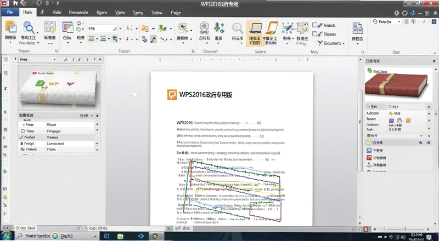Open the dropdown under the paste icon
This screenshot has height=241, width=439.
tap(10, 43)
